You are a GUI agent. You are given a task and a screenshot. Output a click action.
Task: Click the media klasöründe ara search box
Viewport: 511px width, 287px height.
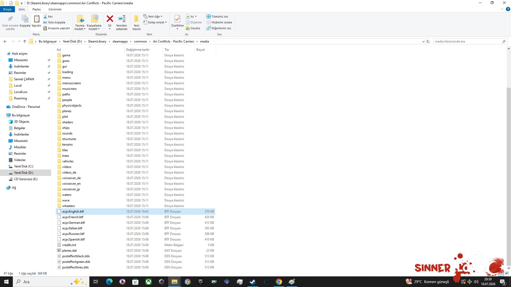[467, 41]
